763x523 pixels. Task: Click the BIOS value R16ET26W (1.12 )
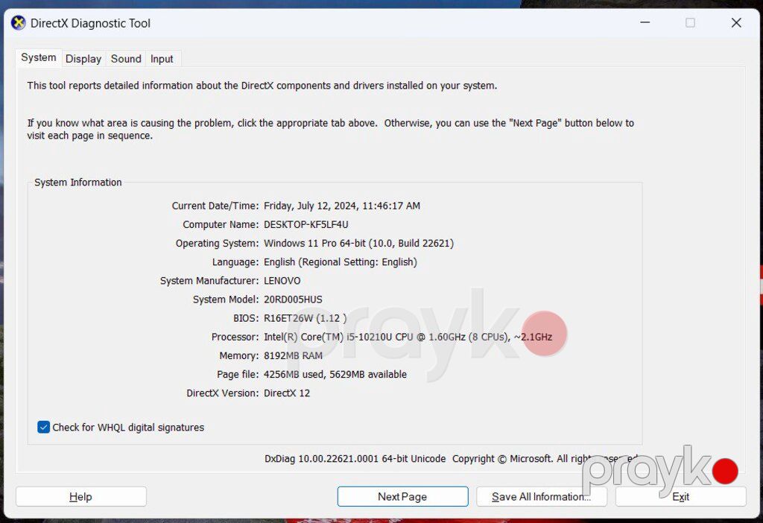305,318
